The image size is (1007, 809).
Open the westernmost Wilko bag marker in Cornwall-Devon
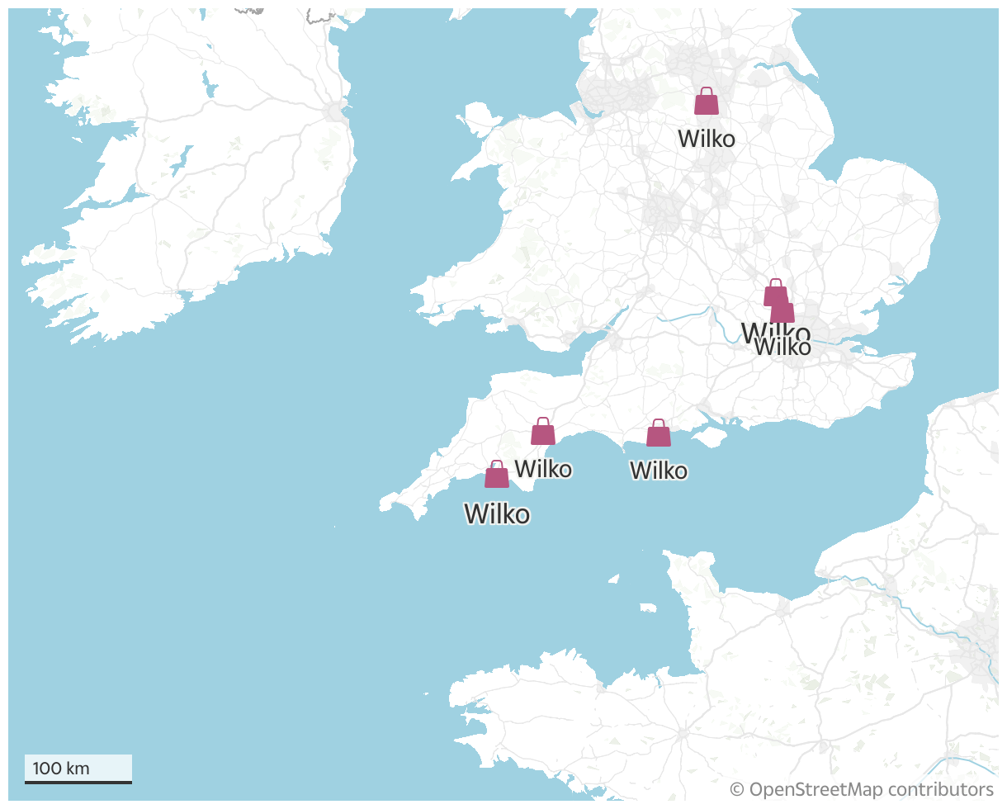497,475
